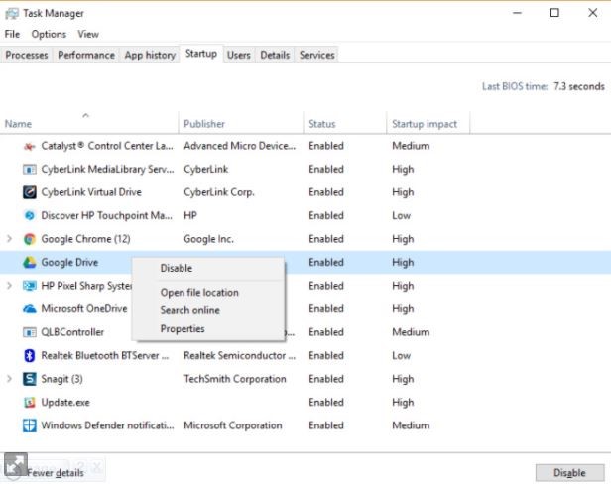
Task: Click the Google Inc. publisher cell
Action: (x=209, y=239)
